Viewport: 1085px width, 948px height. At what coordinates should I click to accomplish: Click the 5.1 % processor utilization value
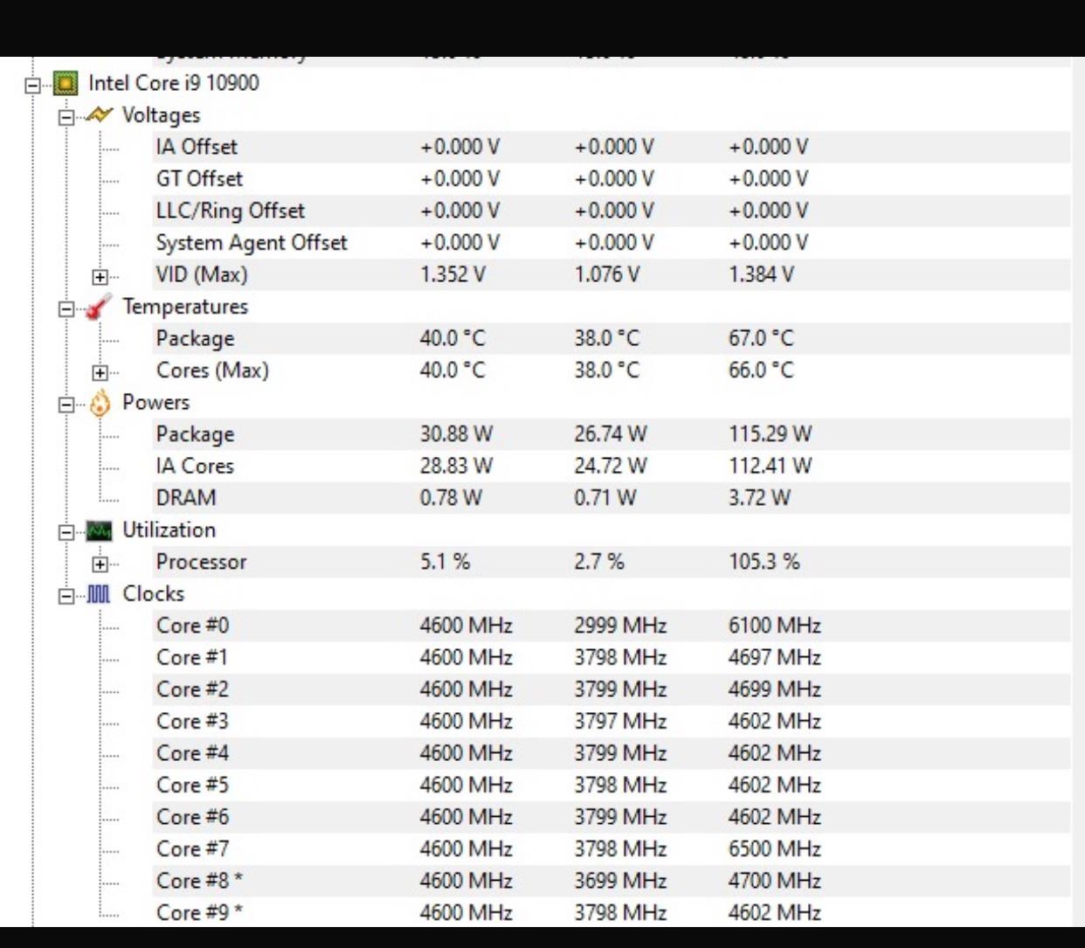pos(445,562)
